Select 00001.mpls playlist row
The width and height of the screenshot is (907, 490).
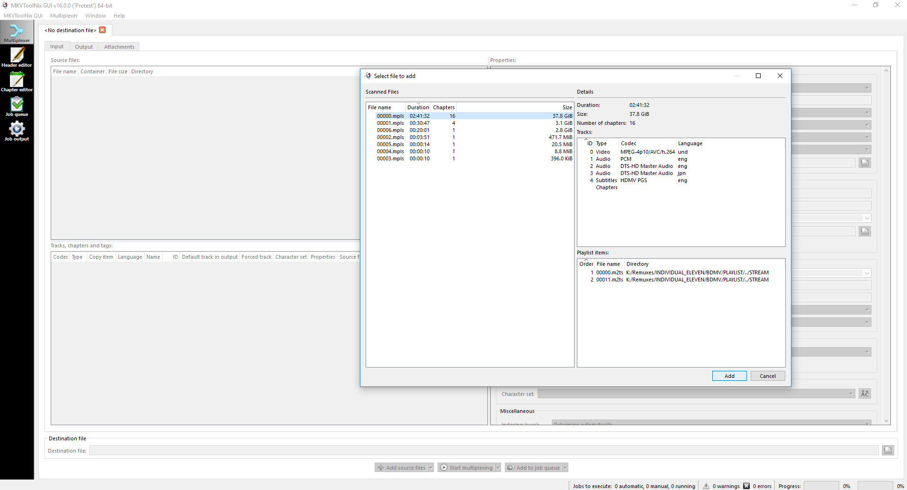[x=470, y=123]
